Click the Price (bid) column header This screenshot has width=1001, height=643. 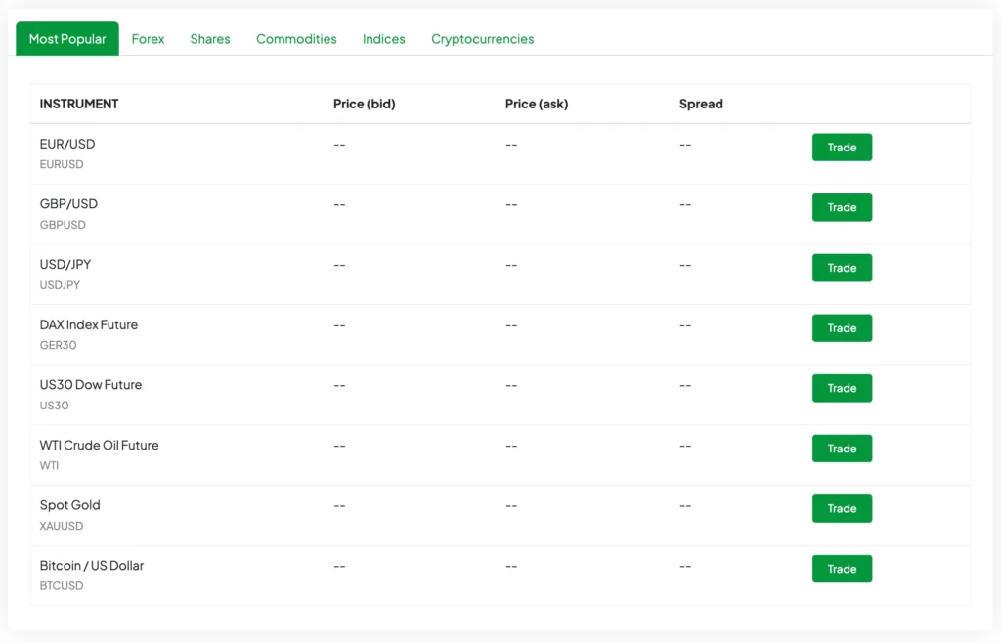click(364, 104)
